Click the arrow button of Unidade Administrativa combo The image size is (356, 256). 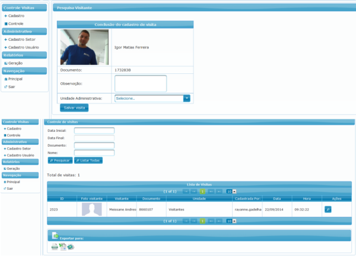(187, 98)
